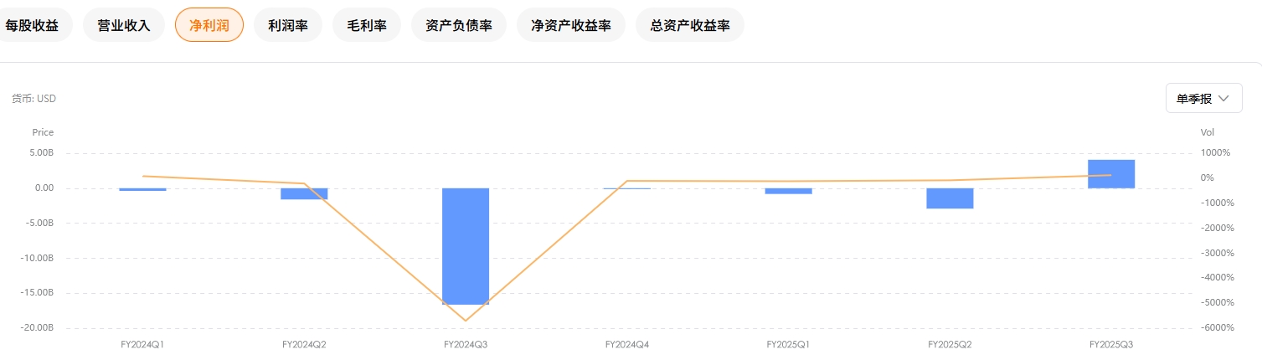Click the FY2025Q3 x-axis label
Viewport: 1262px width, 360px height.
(1111, 344)
